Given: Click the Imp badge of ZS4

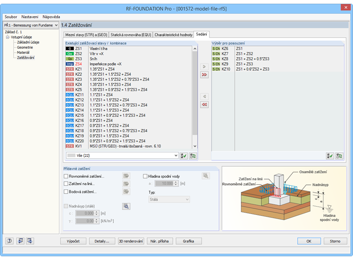Looking at the screenshot, I should click(70, 64).
